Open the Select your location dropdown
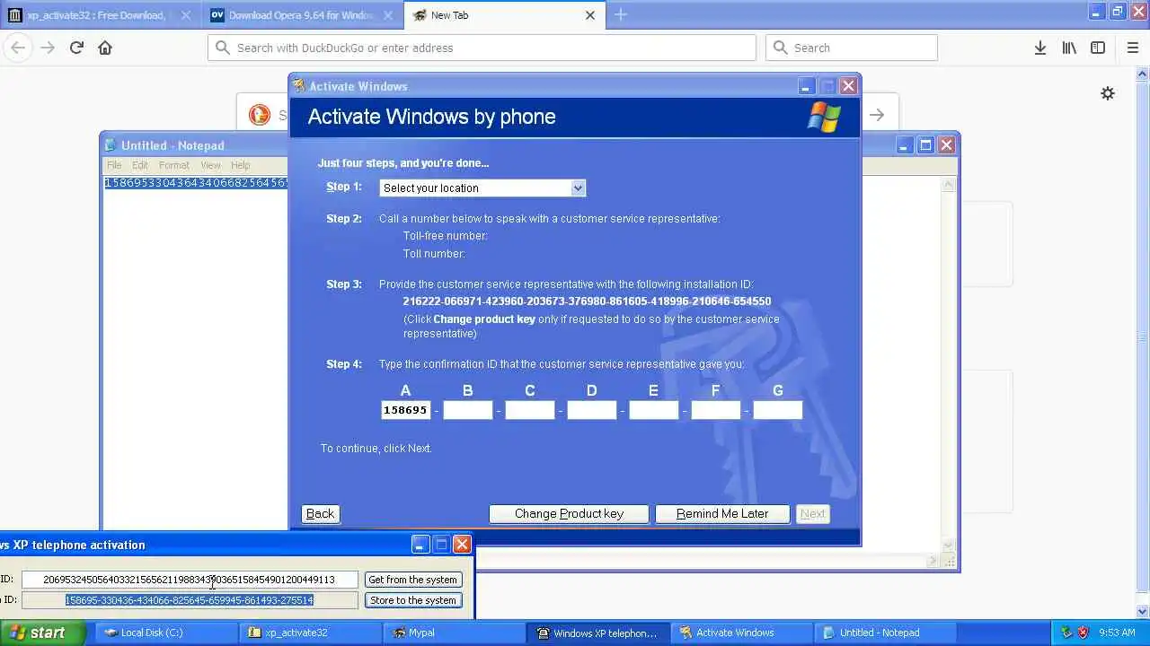The image size is (1150, 646). [x=482, y=188]
